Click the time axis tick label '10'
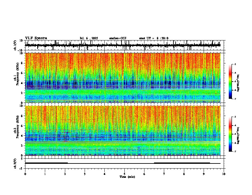 [x=224, y=174]
